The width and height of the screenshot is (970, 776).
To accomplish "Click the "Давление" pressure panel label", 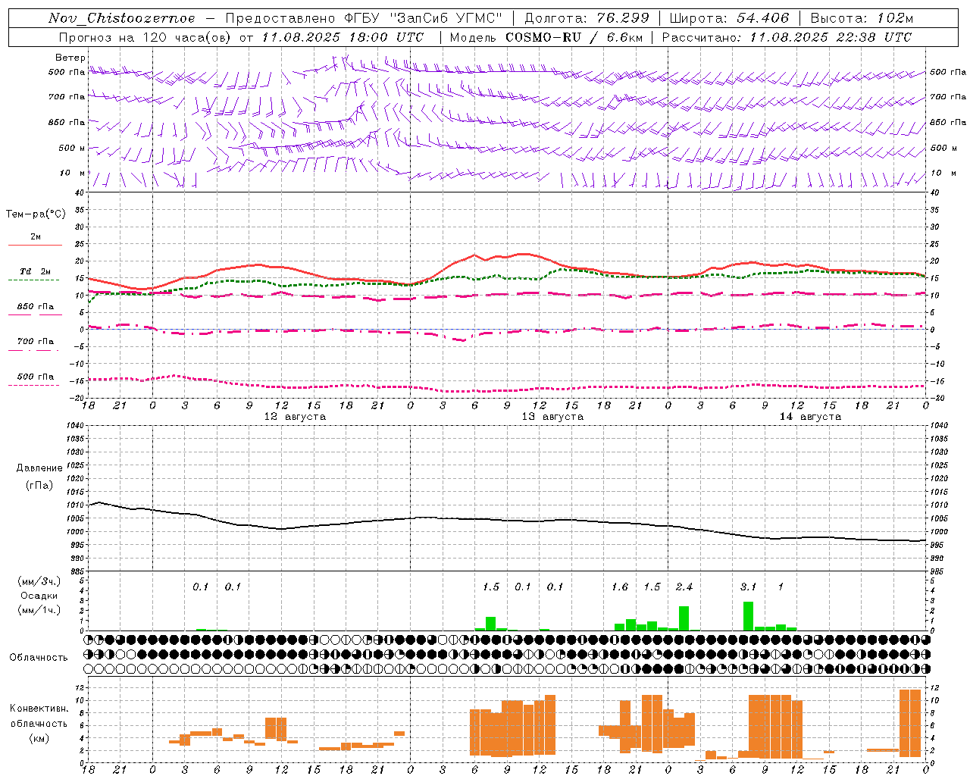I will (39, 468).
